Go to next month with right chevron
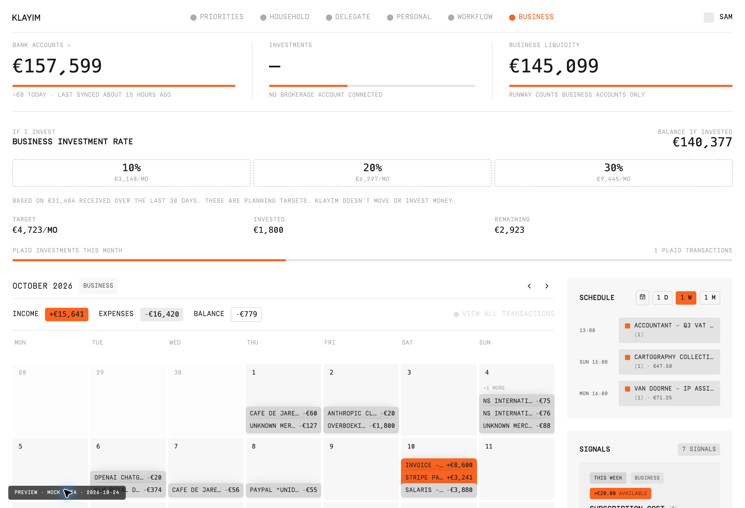 [x=547, y=286]
